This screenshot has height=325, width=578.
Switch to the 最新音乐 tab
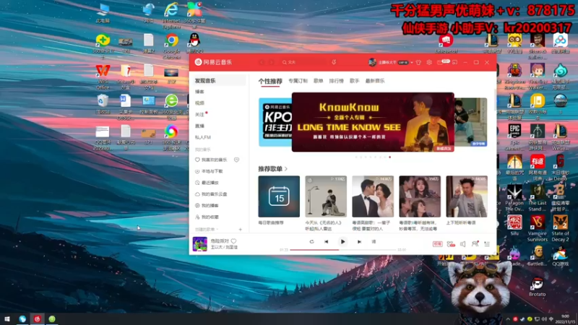click(x=374, y=81)
